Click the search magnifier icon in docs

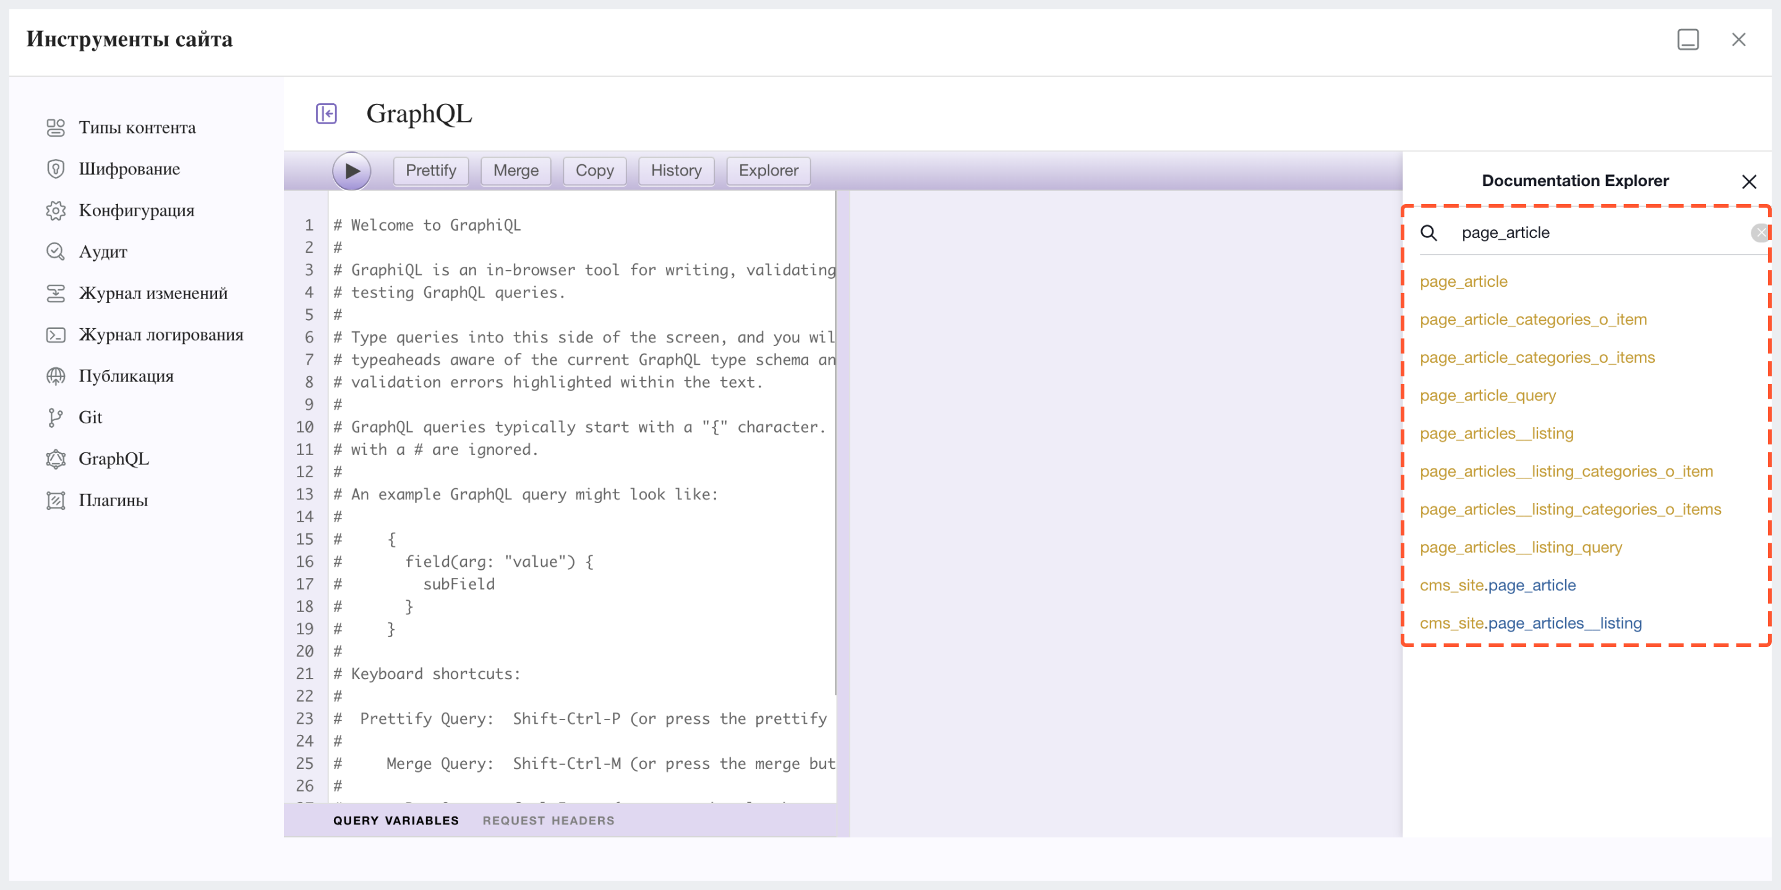(x=1429, y=233)
